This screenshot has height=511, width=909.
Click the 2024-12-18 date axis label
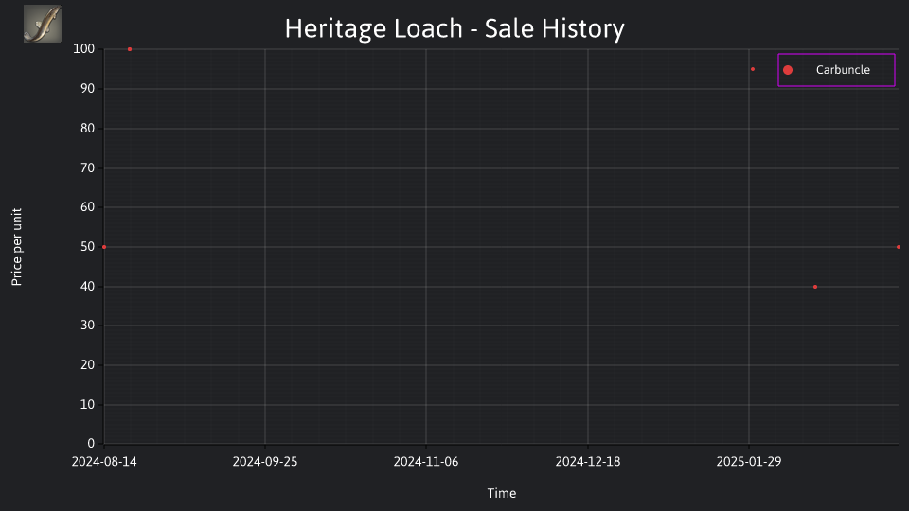click(x=588, y=462)
